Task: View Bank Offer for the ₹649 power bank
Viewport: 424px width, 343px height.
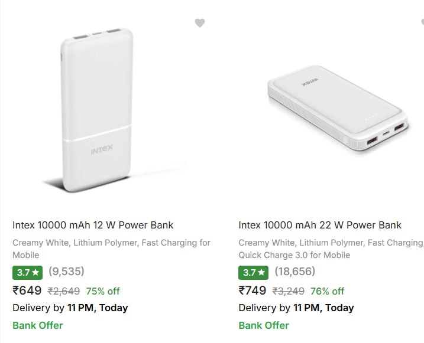Action: coord(38,325)
